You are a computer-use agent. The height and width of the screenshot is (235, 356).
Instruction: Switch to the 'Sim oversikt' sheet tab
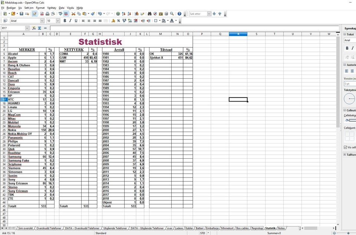click(x=26, y=228)
